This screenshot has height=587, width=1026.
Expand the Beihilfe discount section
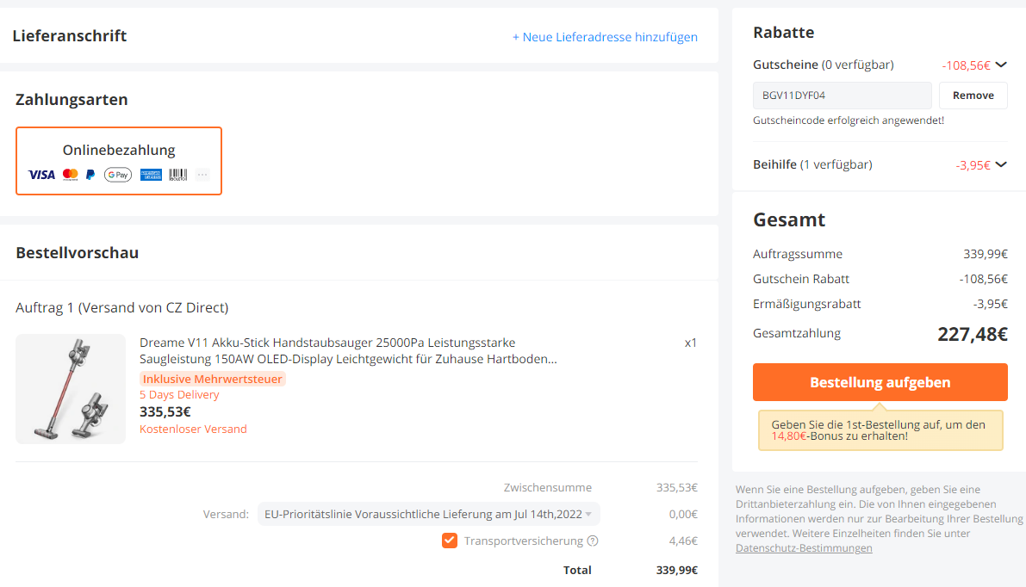point(1001,164)
